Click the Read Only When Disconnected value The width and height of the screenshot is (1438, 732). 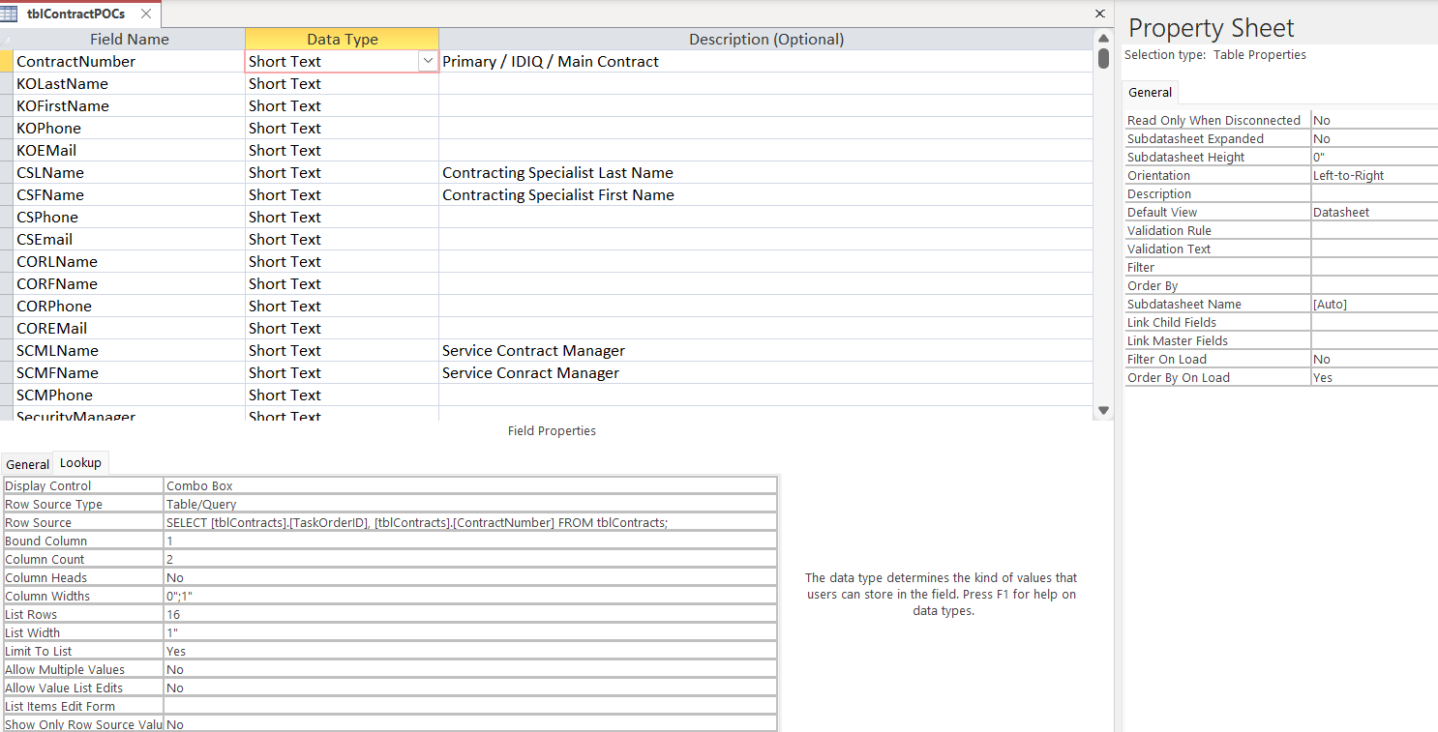coord(1374,121)
